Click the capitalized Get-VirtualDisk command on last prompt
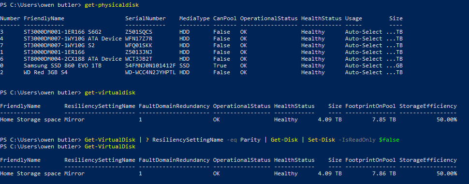Viewport: 469px width, 184px height. [x=110, y=146]
